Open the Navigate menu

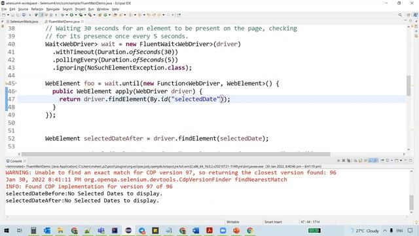(53, 9)
